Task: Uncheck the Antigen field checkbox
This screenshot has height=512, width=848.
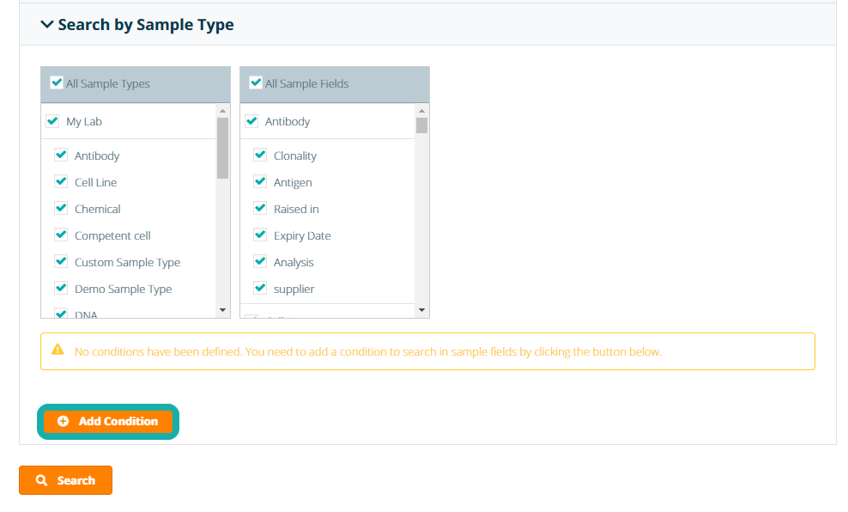Action: click(260, 182)
